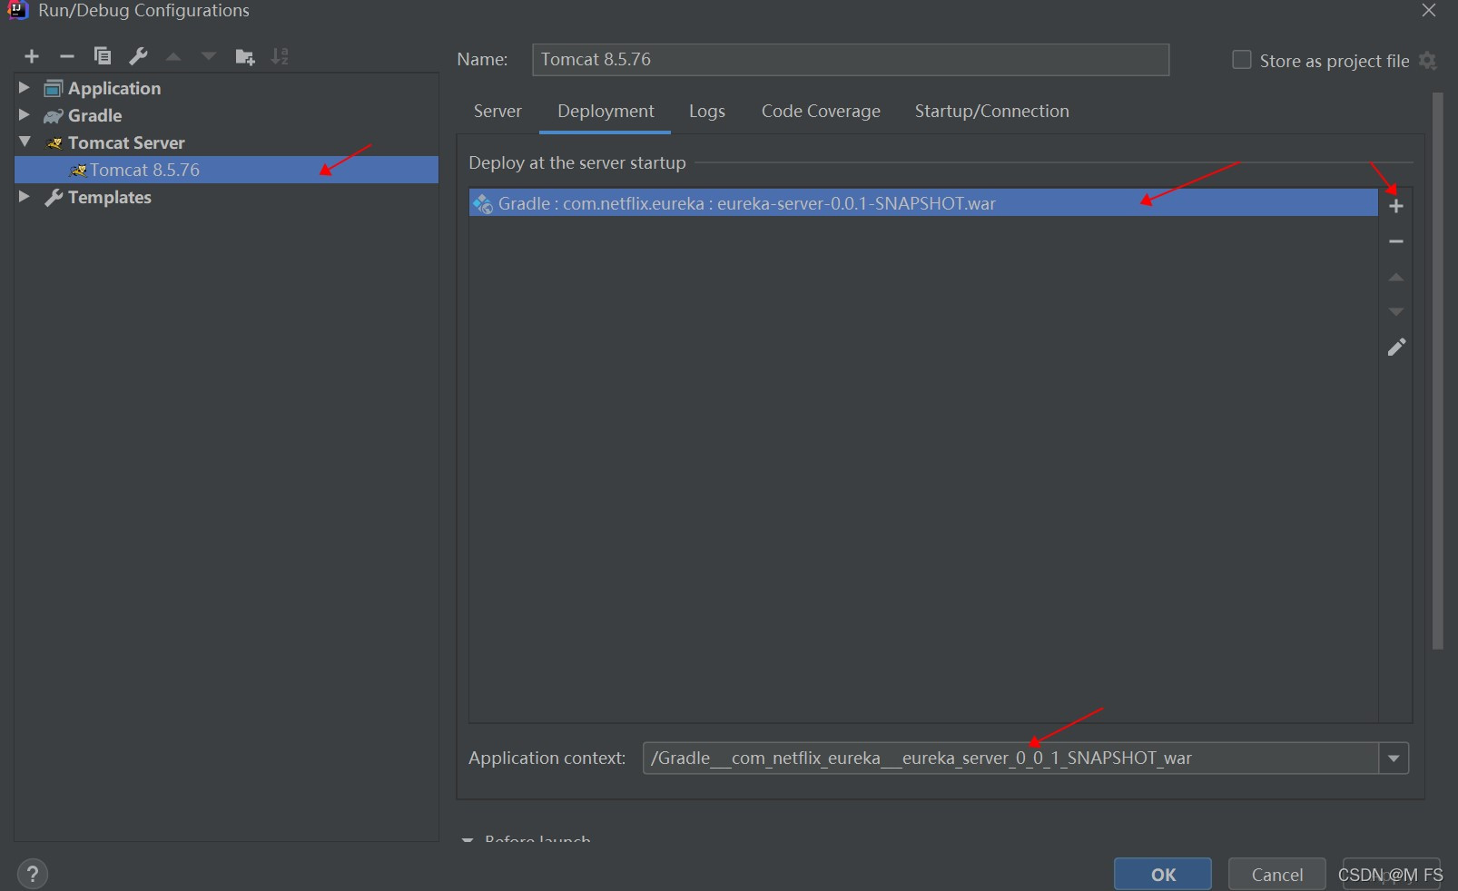Move configuration down in left toolbar
Image resolution: width=1458 pixels, height=891 pixels.
[x=209, y=56]
